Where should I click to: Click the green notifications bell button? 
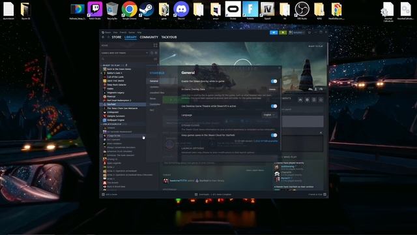(x=283, y=33)
